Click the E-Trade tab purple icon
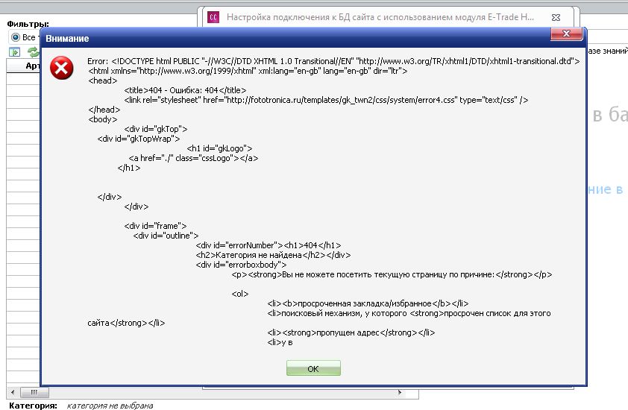This screenshot has height=410, width=628. pyautogui.click(x=213, y=17)
